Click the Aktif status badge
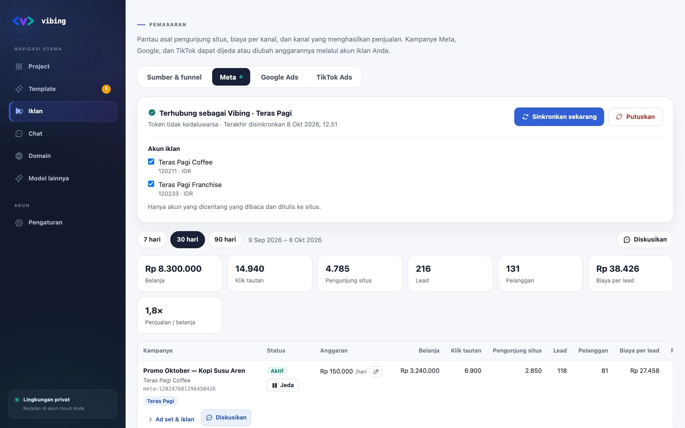Screen dimensions: 685x428 pos(277,371)
